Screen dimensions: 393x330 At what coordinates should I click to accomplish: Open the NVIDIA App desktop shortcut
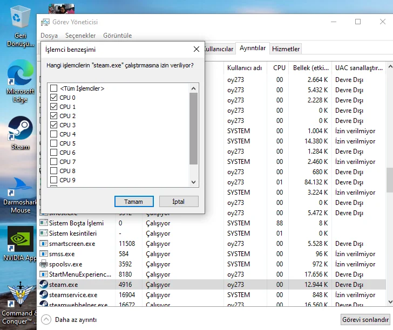point(20,243)
